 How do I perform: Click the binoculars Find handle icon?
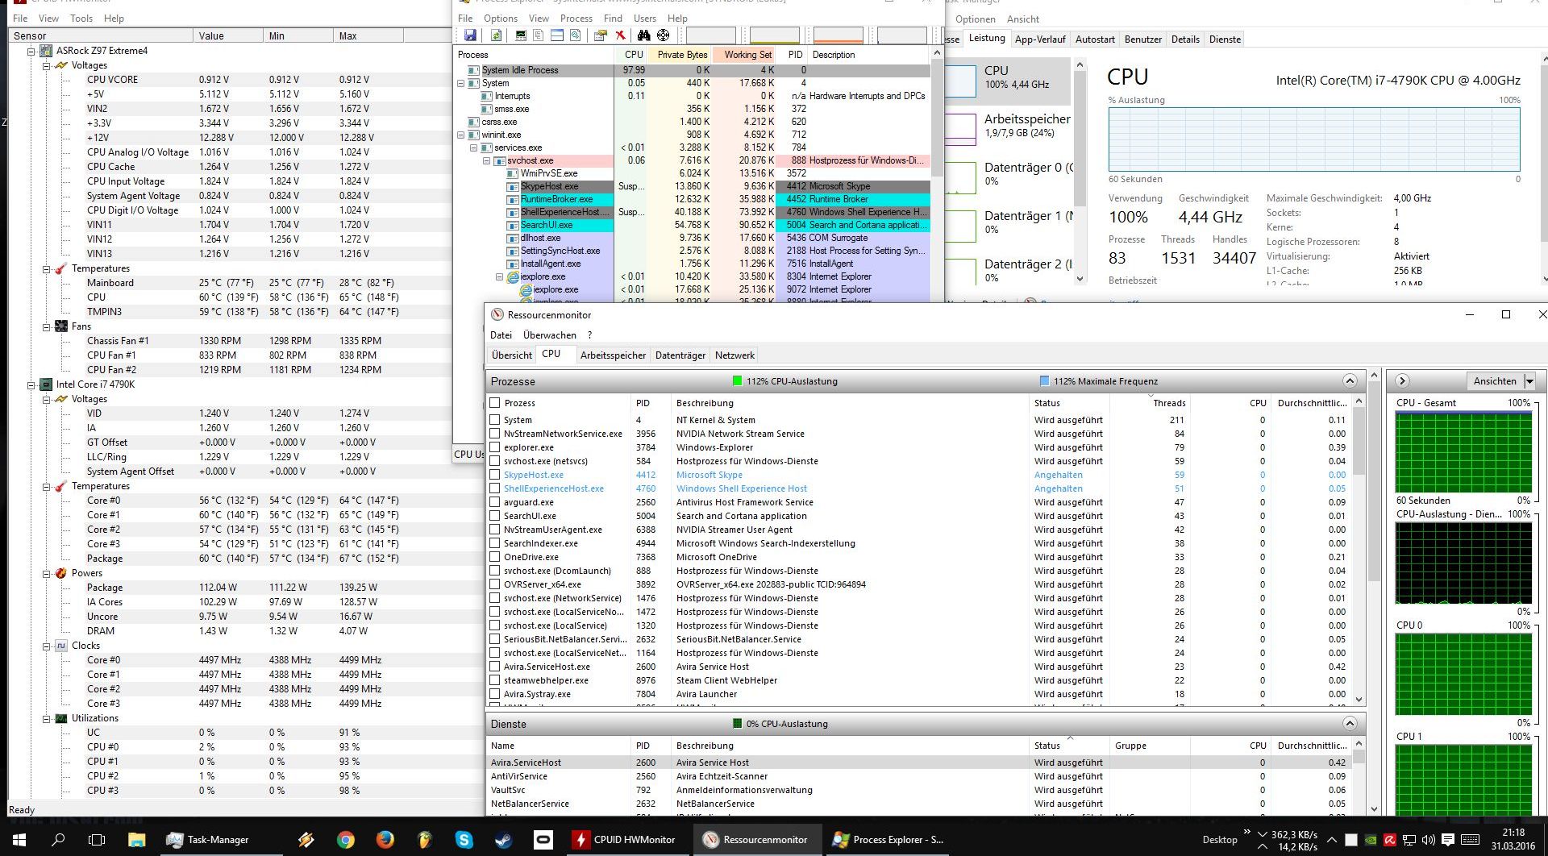tap(643, 35)
